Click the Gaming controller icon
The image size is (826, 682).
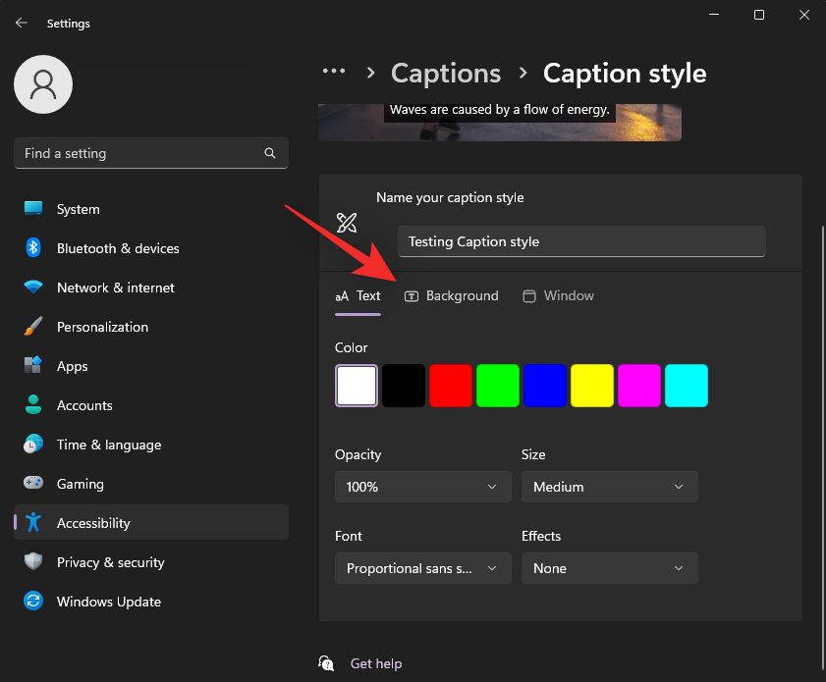tap(32, 484)
